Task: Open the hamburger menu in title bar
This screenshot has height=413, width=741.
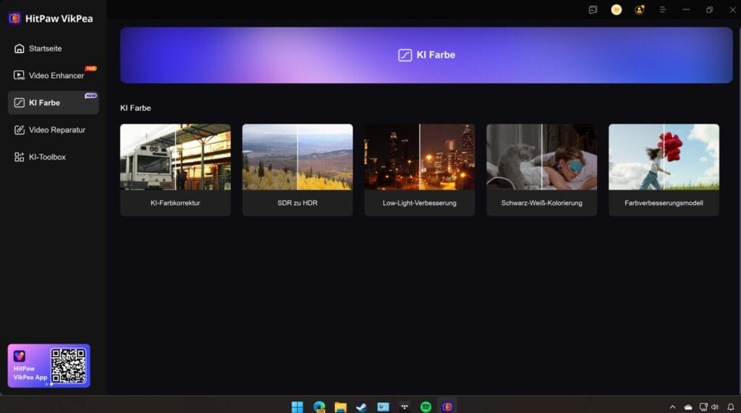Action: click(x=662, y=10)
